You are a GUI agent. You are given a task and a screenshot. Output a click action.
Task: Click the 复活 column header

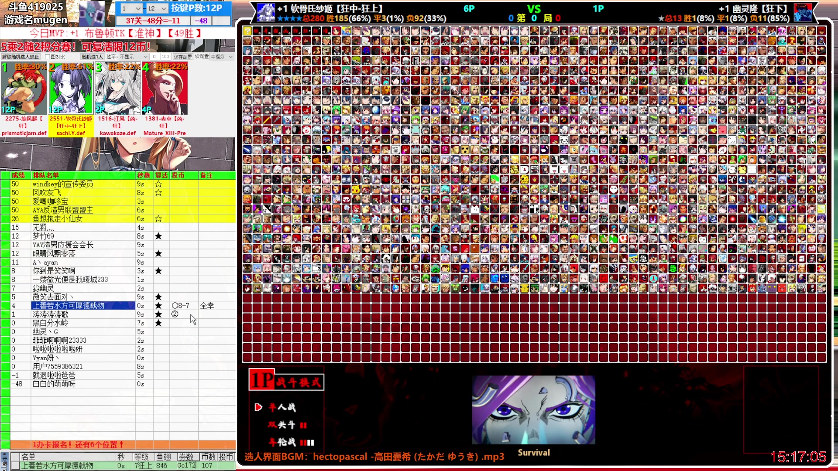click(161, 175)
